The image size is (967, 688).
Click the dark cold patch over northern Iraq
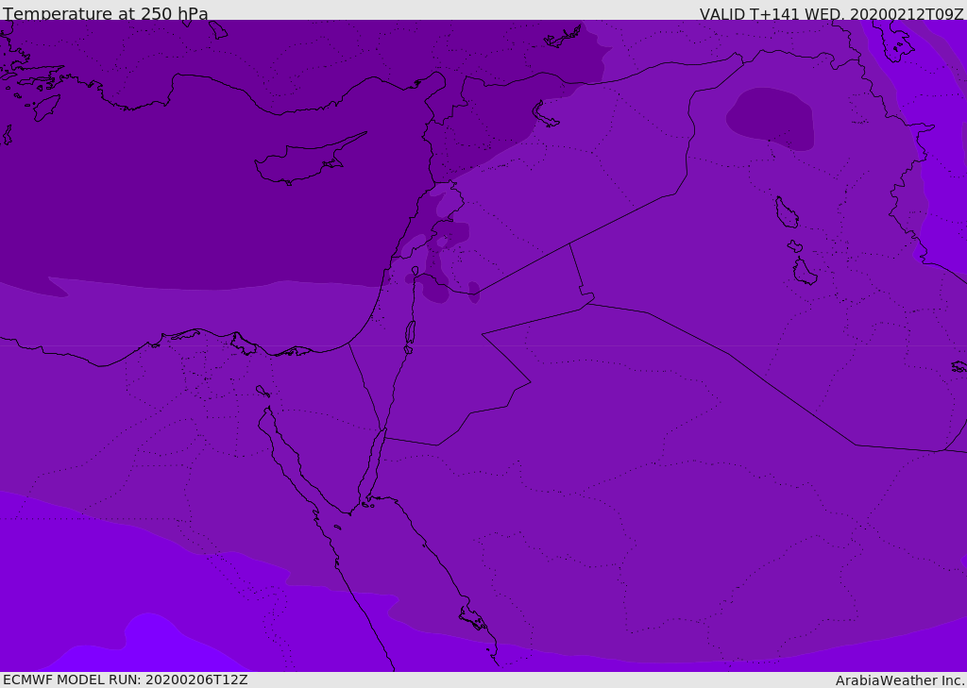[x=772, y=118]
